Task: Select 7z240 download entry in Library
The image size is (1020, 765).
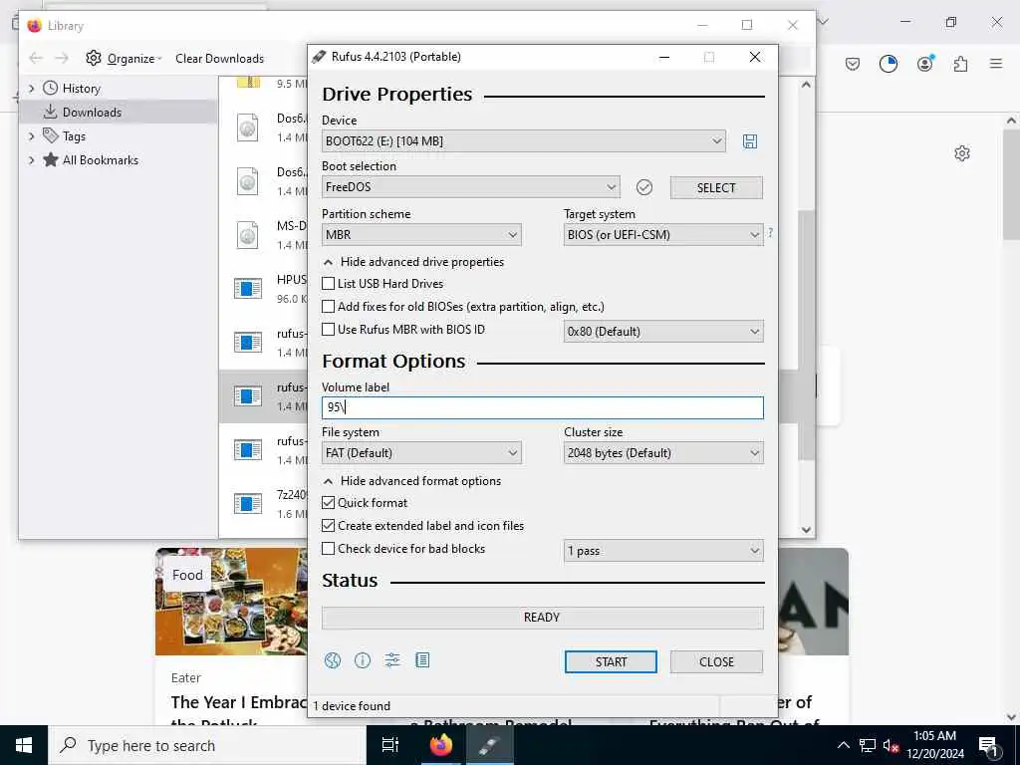Action: [x=263, y=503]
